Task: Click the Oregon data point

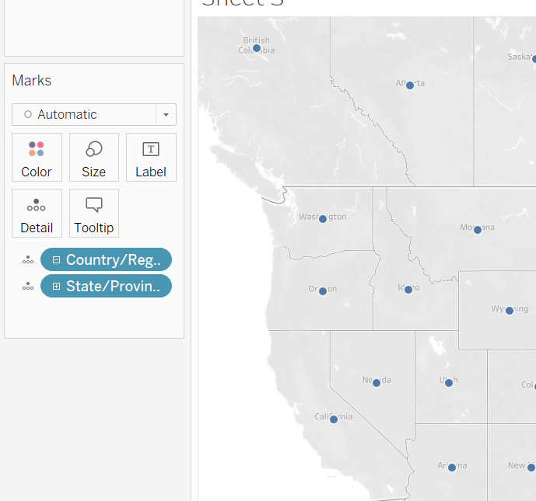Action: click(323, 291)
